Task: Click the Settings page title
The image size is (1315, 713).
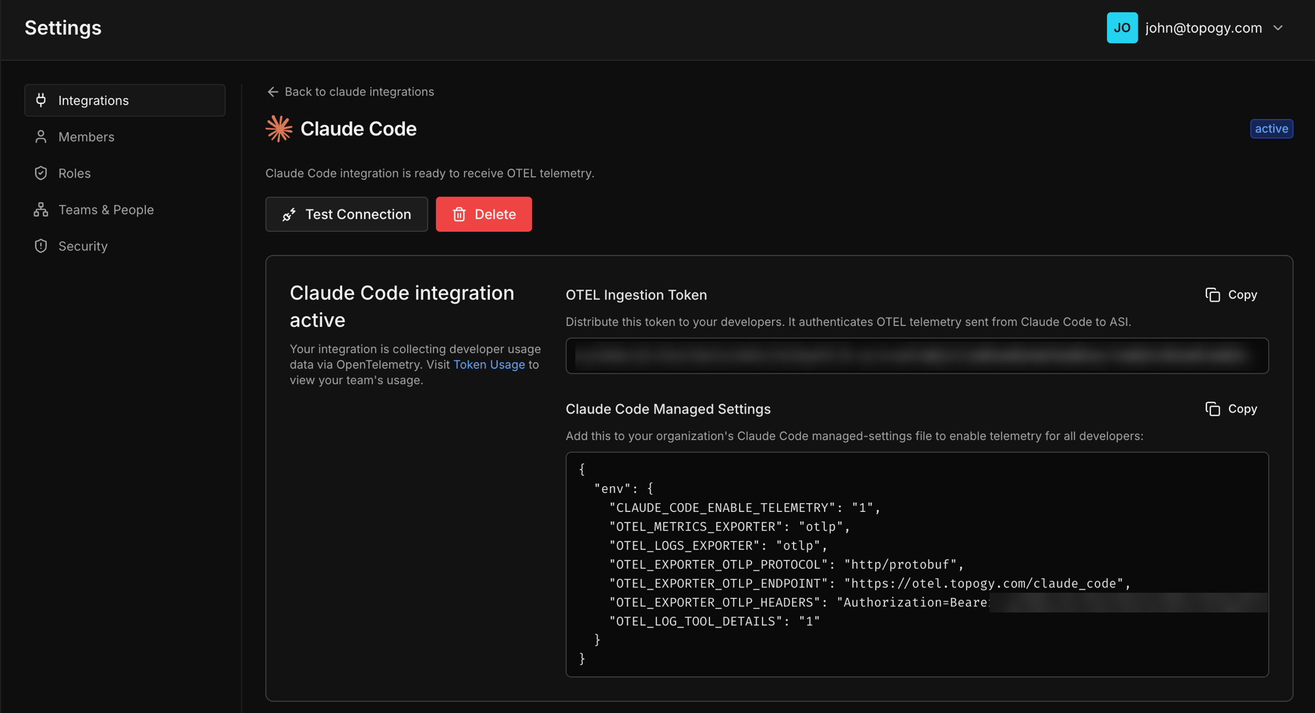Action: click(x=63, y=28)
